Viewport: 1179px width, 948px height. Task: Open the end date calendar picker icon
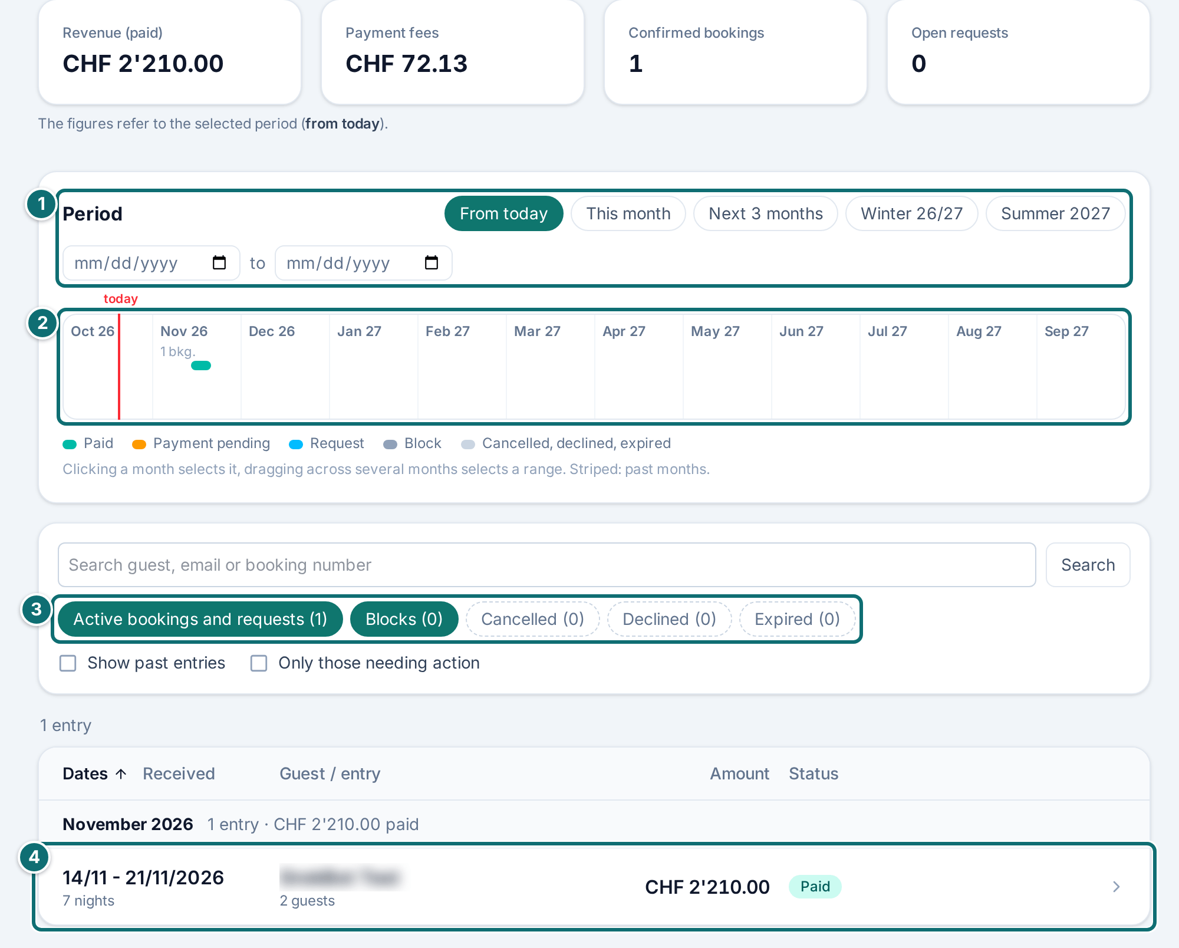click(432, 263)
